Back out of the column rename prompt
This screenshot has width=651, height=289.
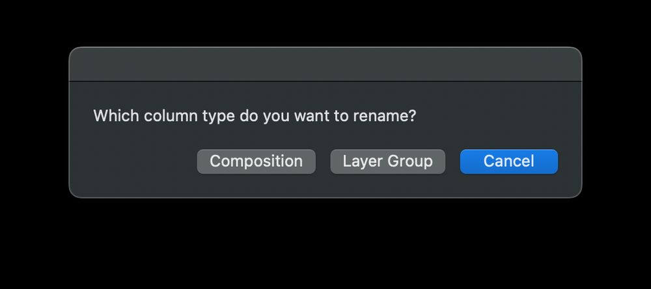tap(508, 161)
